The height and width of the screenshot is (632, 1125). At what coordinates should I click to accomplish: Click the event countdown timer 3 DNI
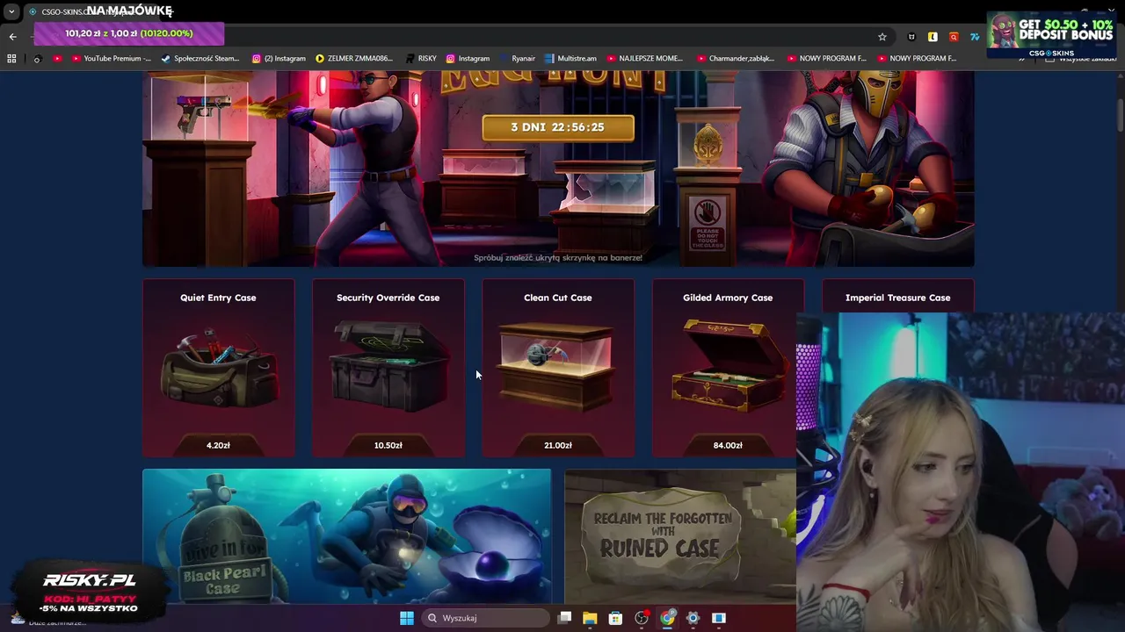click(x=557, y=127)
